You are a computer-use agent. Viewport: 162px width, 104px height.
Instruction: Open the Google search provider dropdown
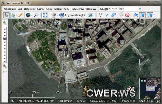coord(105,9)
